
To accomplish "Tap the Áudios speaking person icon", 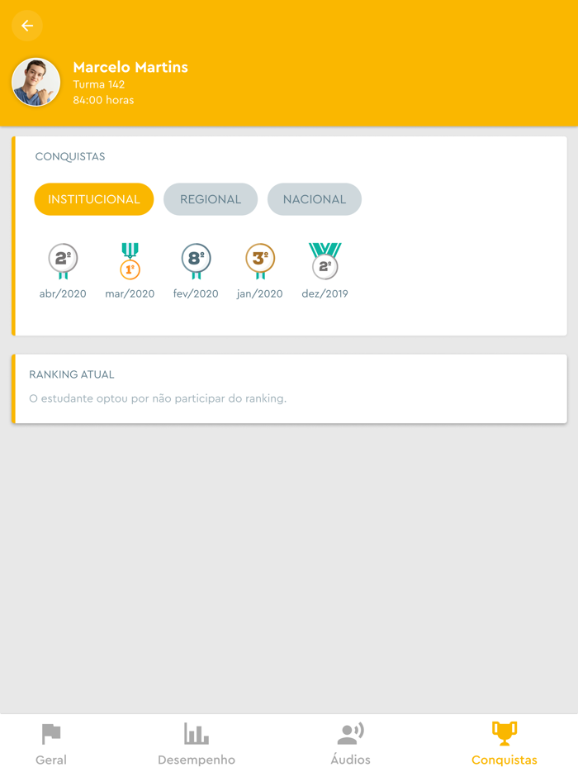I will [350, 734].
